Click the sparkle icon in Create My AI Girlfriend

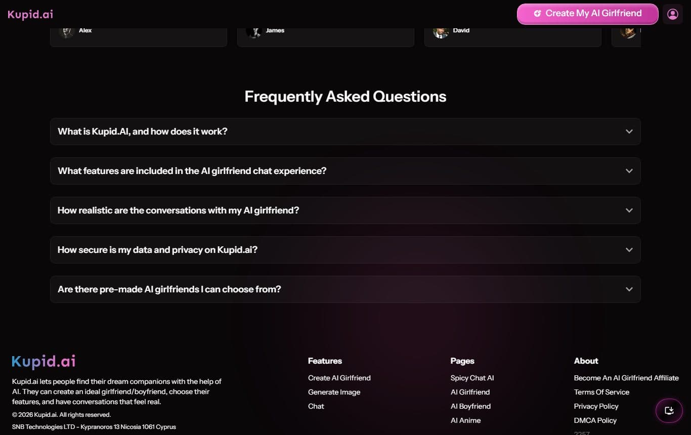click(x=537, y=14)
